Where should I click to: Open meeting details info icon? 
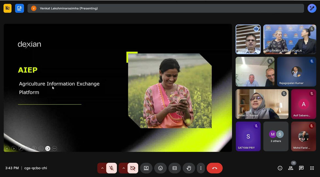click(x=280, y=168)
